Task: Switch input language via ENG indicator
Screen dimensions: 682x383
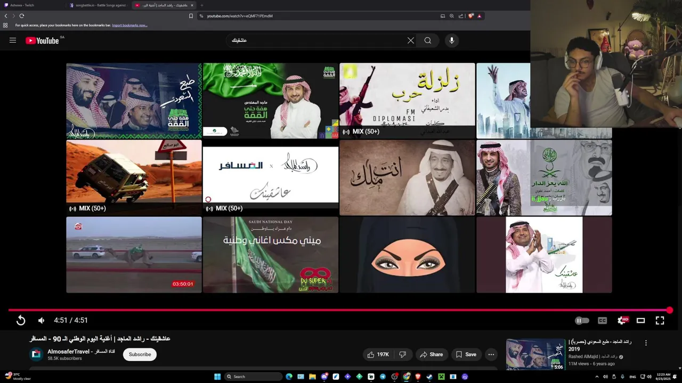Action: point(632,377)
